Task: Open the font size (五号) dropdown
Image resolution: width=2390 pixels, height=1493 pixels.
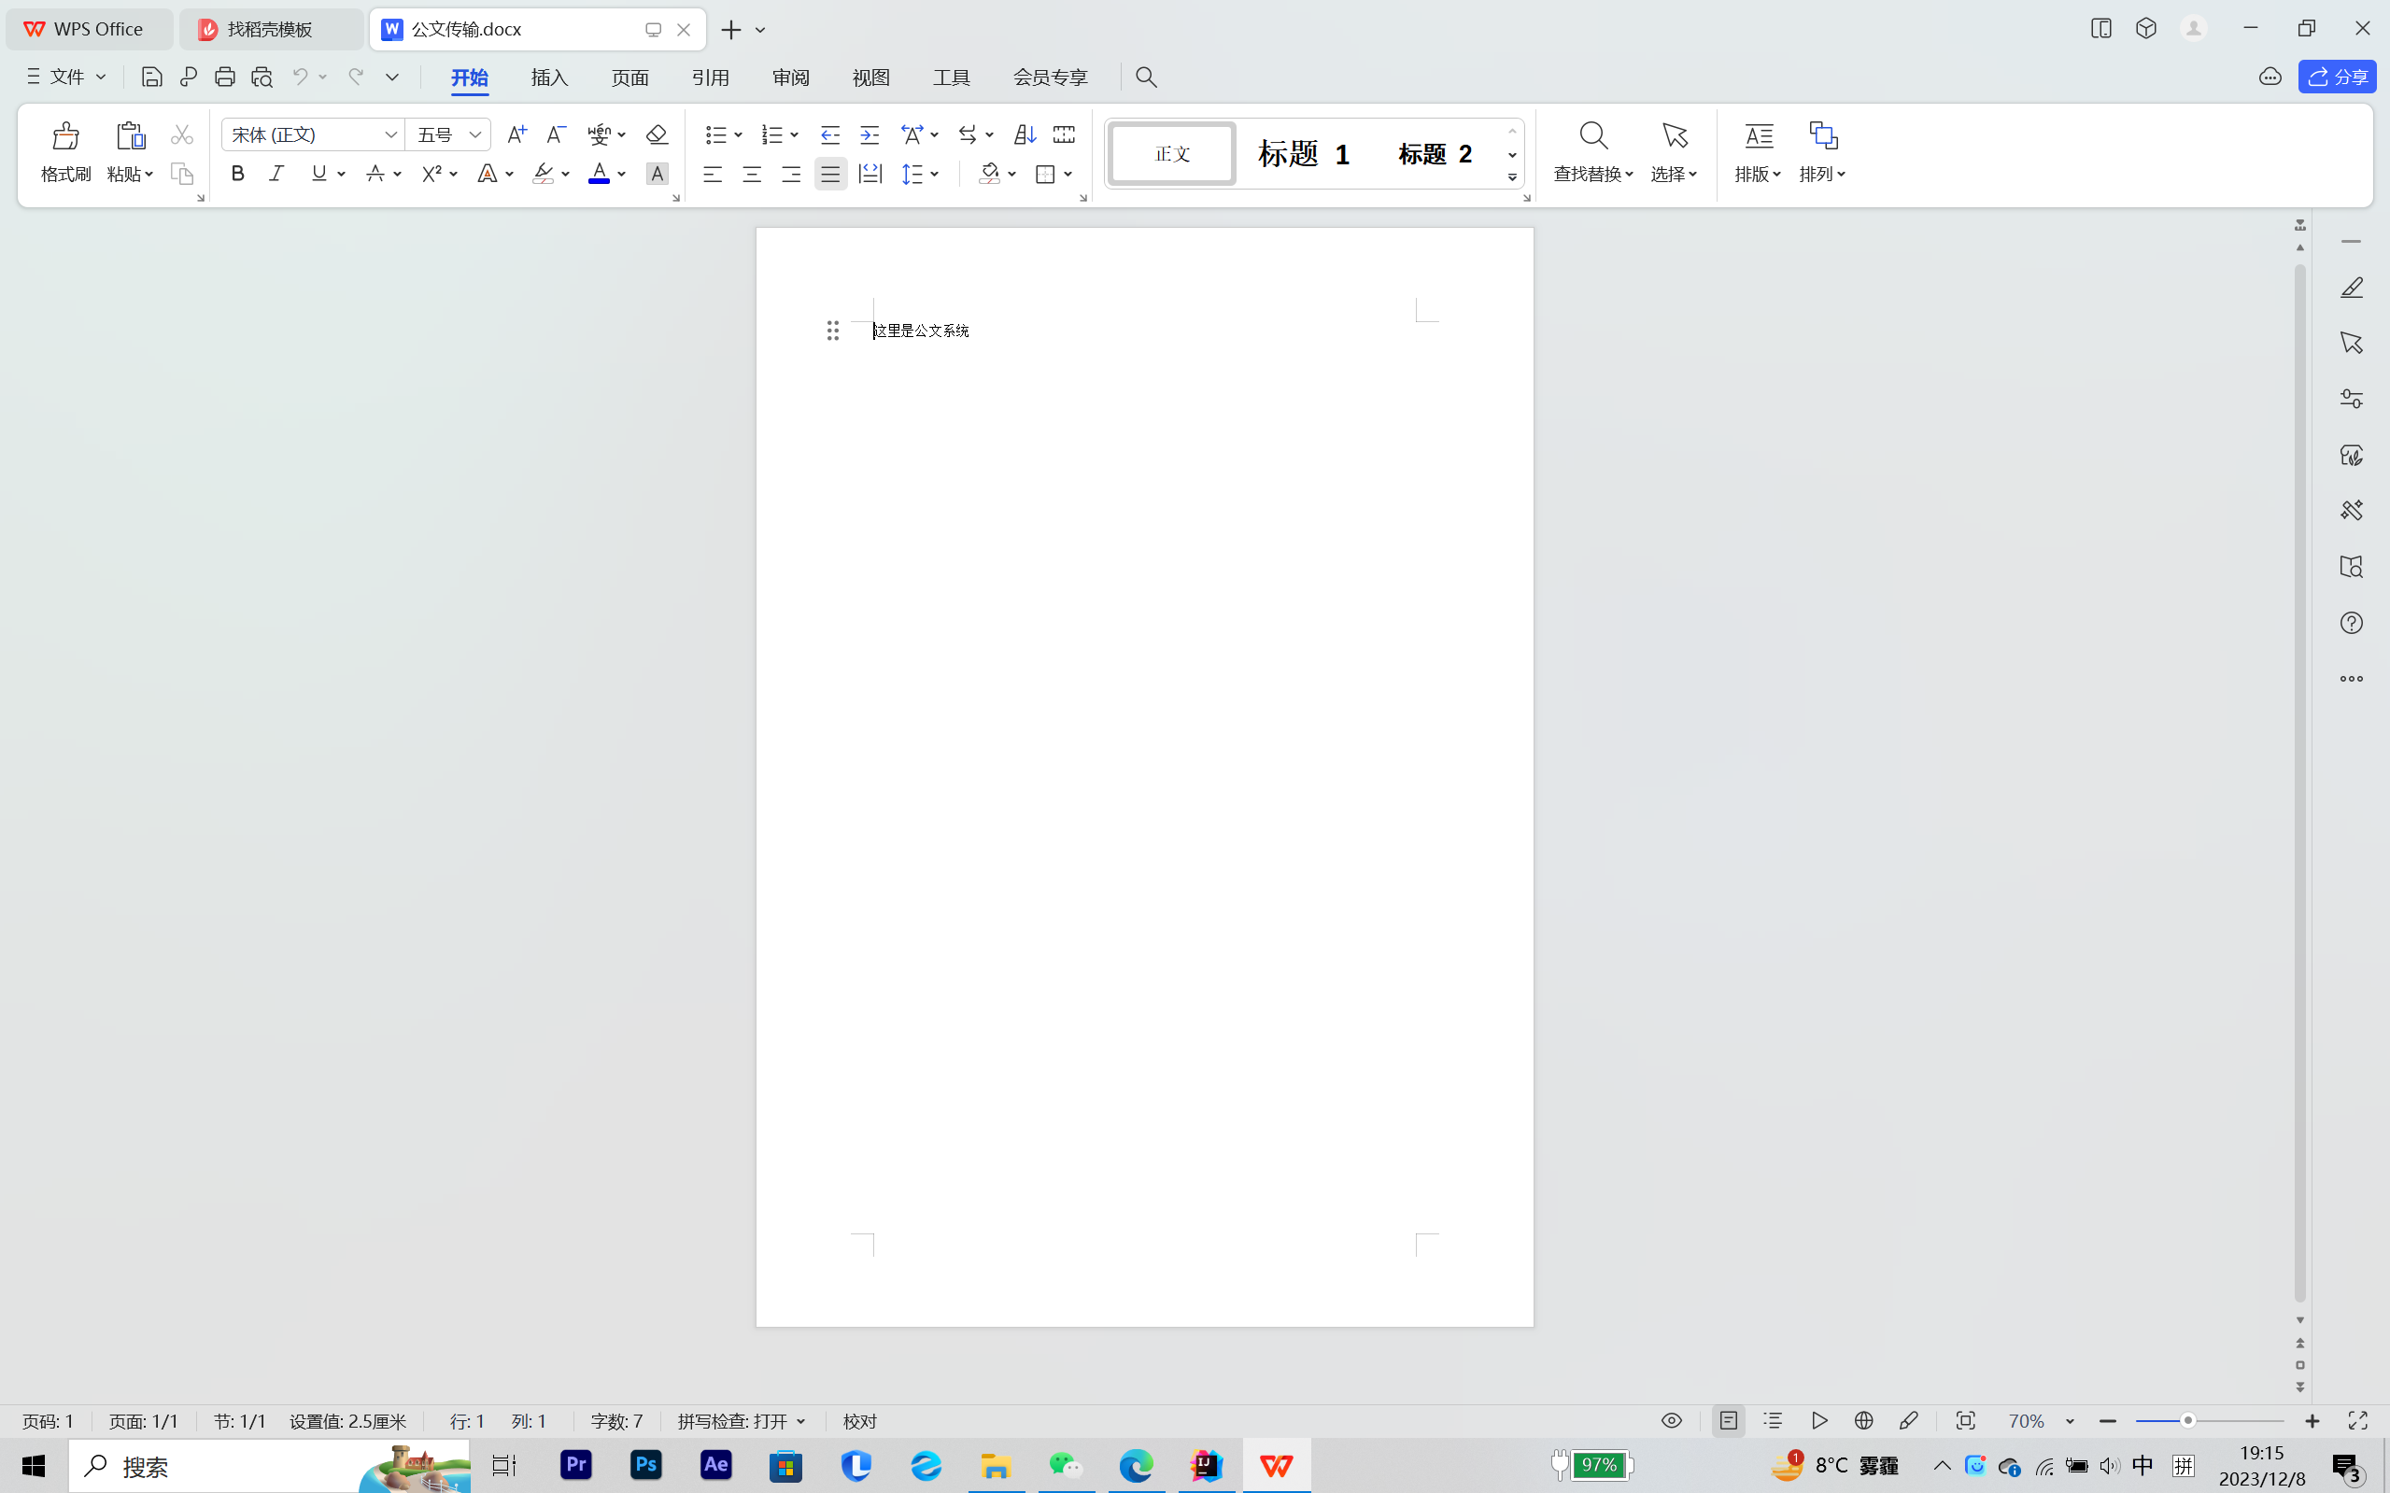Action: click(475, 134)
